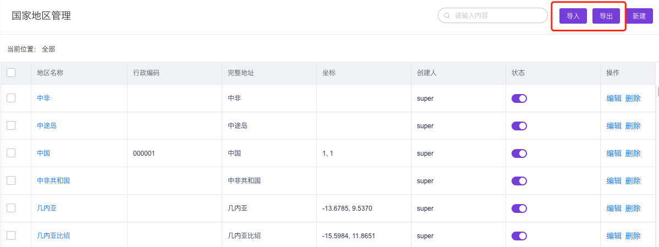The width and height of the screenshot is (659, 247).
Task: Click the 全部 breadcrumb location
Action: coord(48,49)
